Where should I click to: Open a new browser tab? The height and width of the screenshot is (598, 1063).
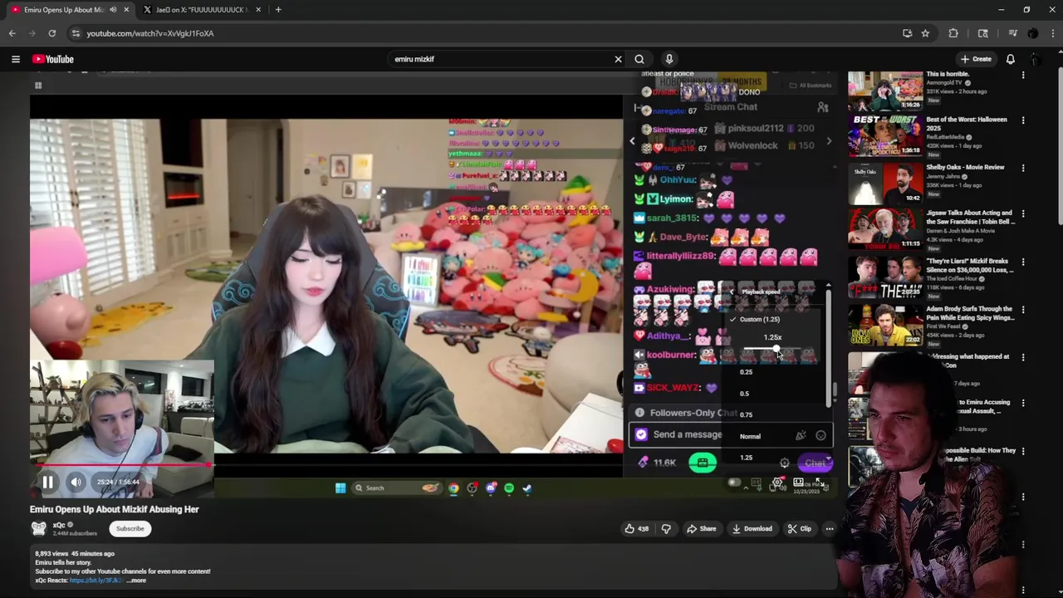pyautogui.click(x=278, y=10)
